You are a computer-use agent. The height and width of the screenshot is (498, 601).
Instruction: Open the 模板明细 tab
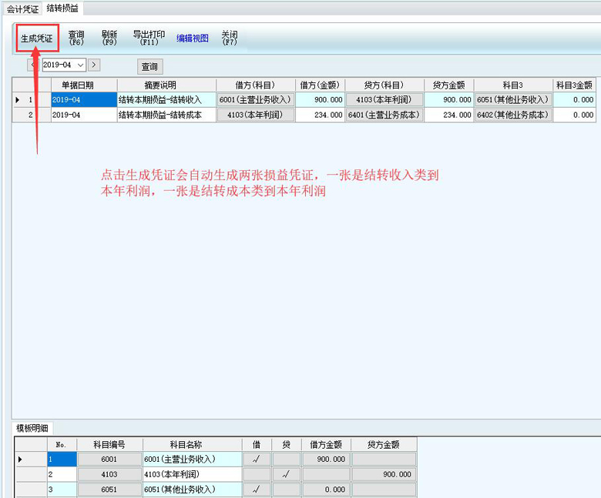click(x=32, y=428)
